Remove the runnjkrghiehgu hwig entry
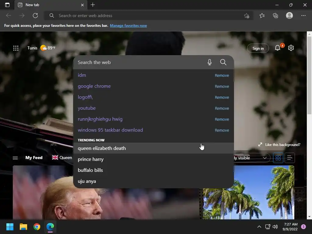Viewport: 312px width, 234px height. coord(222,119)
